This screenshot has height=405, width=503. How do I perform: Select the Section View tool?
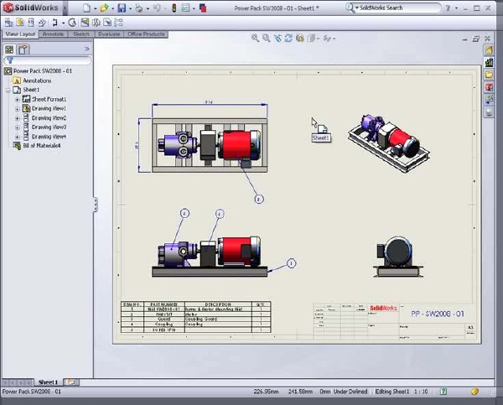[55, 23]
